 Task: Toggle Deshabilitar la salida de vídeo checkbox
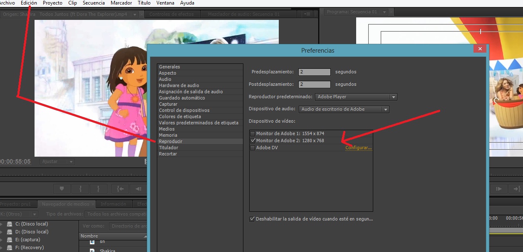point(252,219)
